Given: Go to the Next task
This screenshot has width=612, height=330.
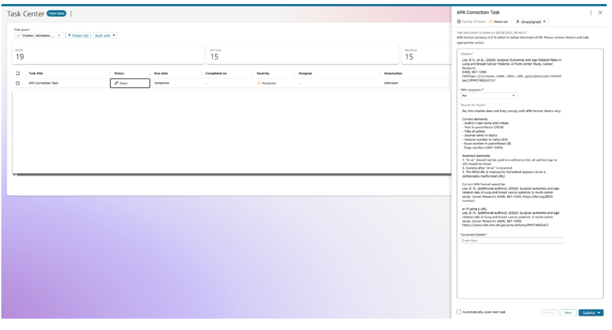Looking at the screenshot, I should point(567,312).
